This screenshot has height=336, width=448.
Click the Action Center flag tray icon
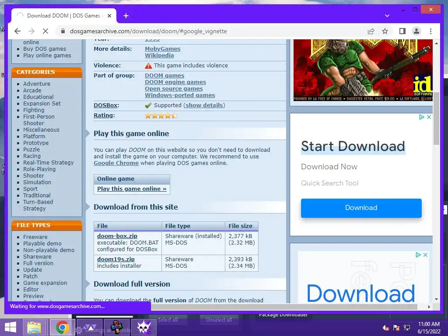point(396,328)
